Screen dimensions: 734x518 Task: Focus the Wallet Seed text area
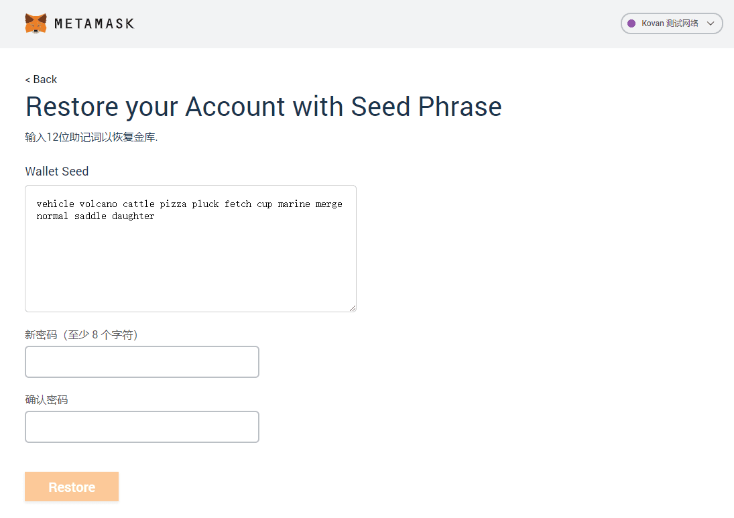coord(190,249)
